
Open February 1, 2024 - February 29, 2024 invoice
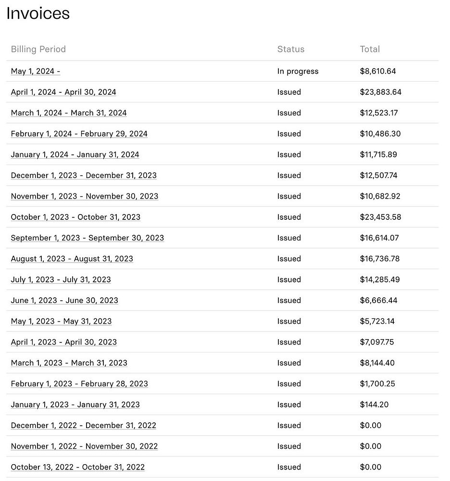[x=79, y=134]
